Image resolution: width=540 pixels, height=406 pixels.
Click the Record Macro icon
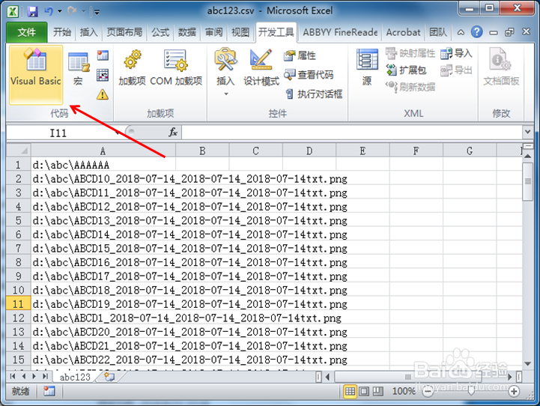pyautogui.click(x=103, y=55)
